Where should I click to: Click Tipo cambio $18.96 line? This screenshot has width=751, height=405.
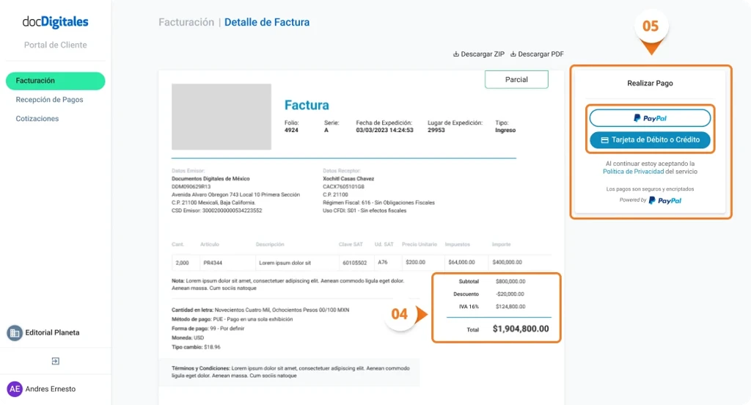pos(196,347)
